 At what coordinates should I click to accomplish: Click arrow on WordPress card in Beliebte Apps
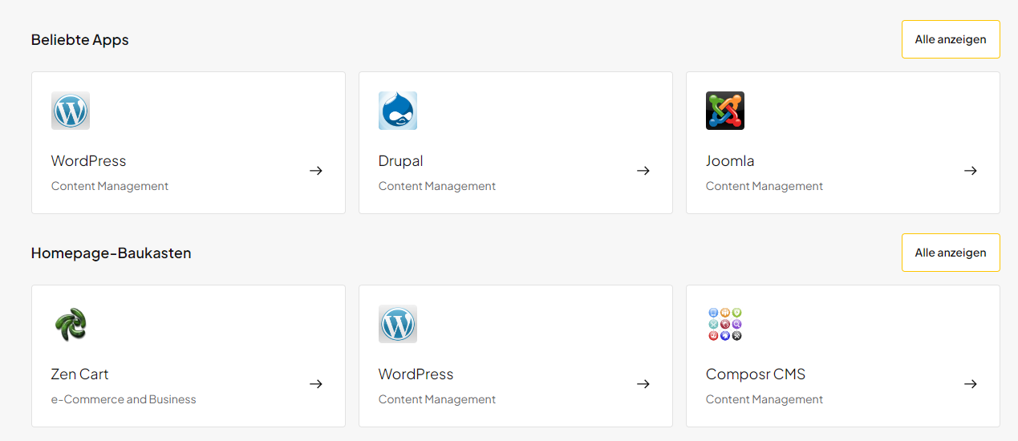click(316, 171)
